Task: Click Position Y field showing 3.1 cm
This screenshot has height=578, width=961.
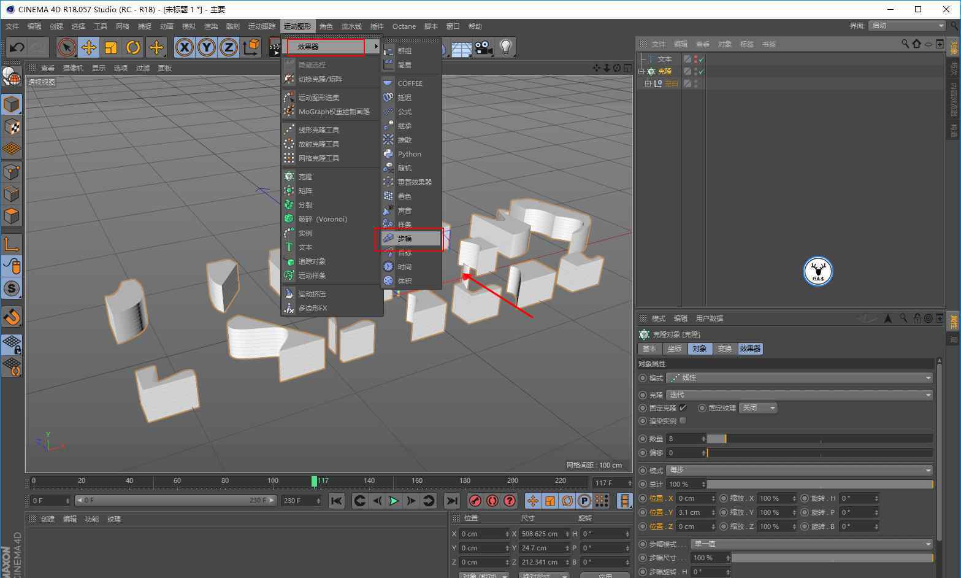Action: 695,512
